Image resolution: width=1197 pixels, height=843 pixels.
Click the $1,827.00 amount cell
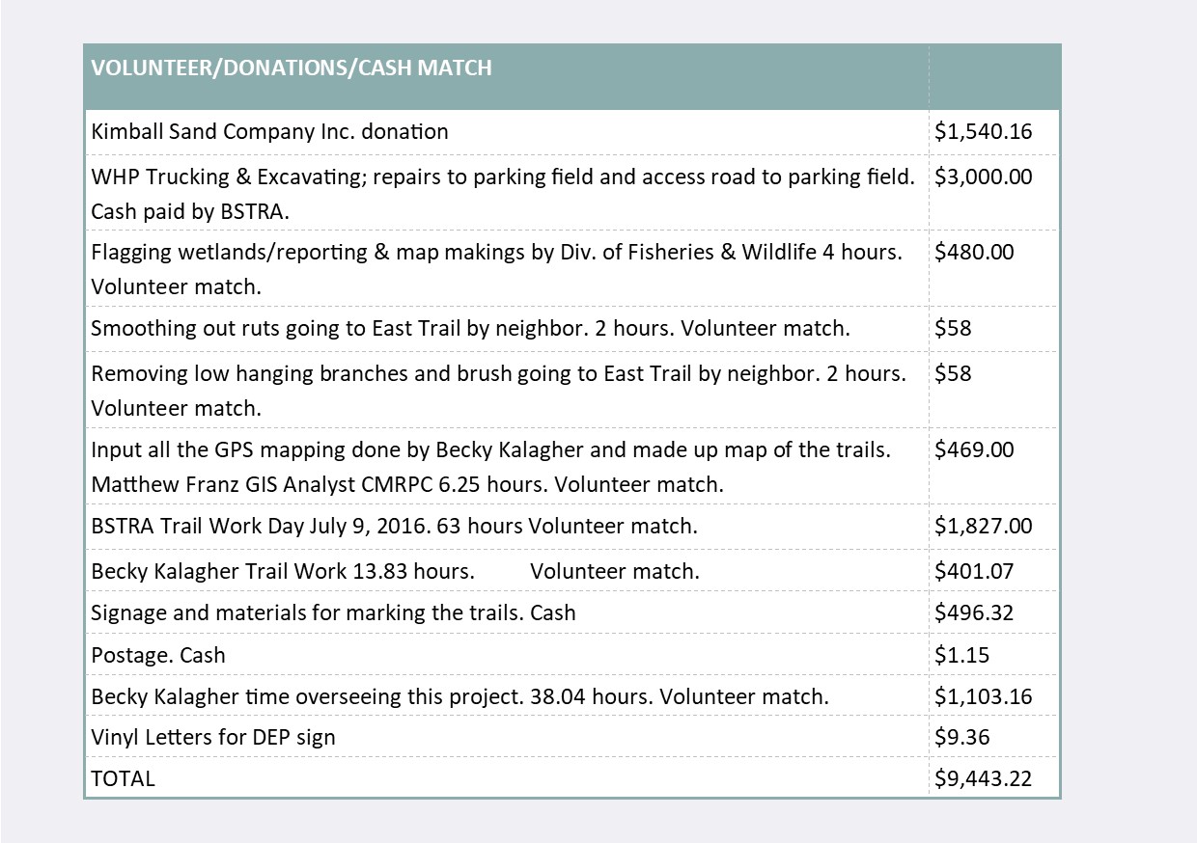tap(983, 527)
